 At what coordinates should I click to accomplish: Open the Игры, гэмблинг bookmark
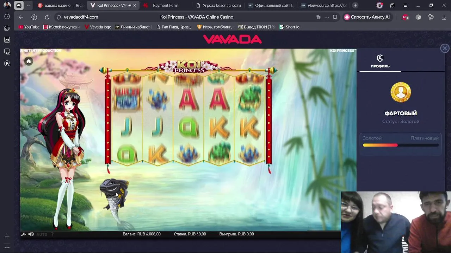215,27
